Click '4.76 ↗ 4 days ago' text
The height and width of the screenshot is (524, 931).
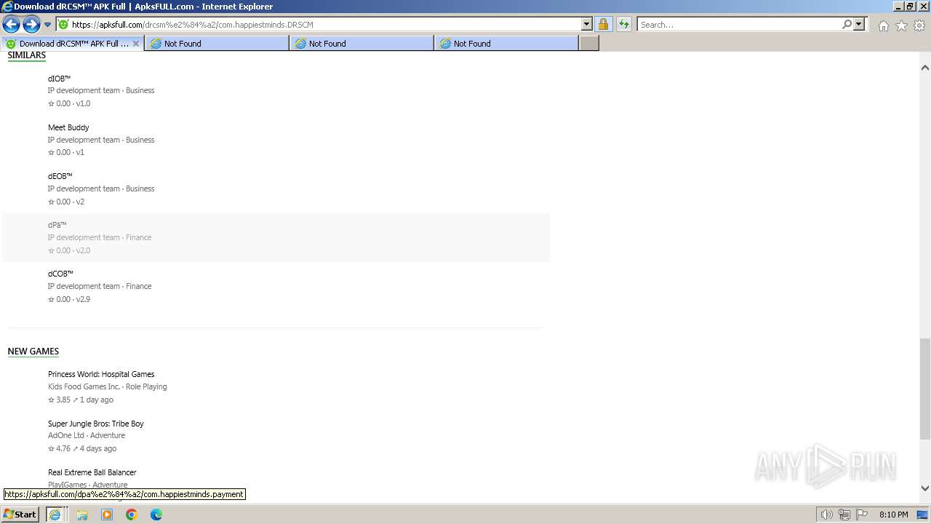point(82,448)
